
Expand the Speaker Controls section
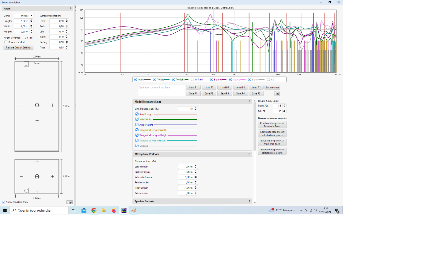pyautogui.click(x=249, y=201)
